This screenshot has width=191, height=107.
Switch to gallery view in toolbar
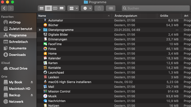click(62, 8)
